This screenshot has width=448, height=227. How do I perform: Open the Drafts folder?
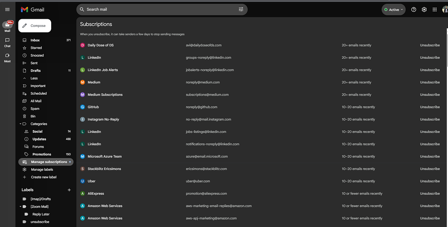[45, 71]
